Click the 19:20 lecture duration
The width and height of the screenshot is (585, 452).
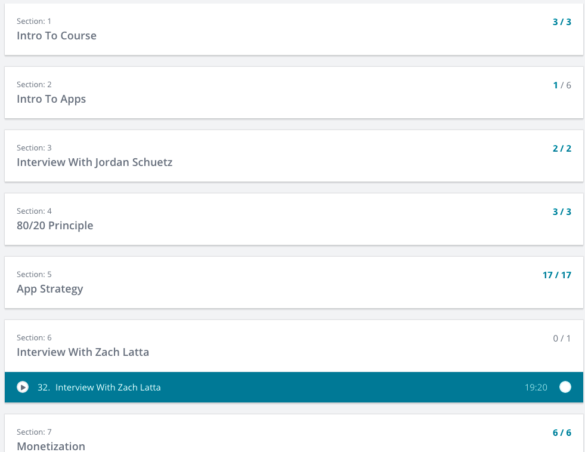click(536, 388)
